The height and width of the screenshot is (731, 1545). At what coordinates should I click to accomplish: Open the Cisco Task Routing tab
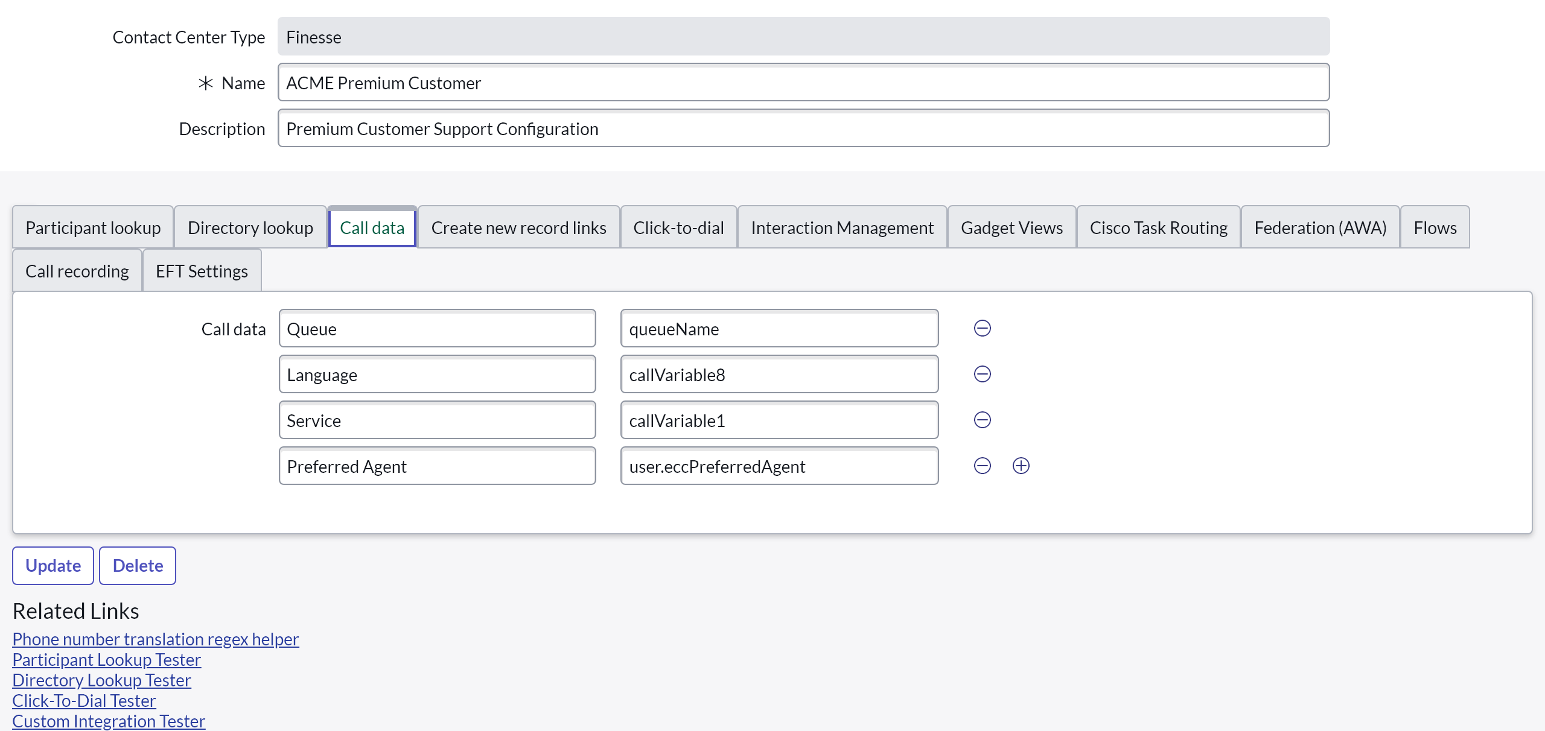(1158, 227)
